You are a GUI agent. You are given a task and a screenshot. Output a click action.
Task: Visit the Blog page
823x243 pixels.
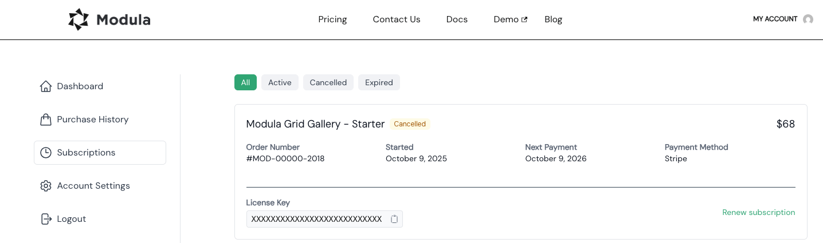tap(553, 19)
